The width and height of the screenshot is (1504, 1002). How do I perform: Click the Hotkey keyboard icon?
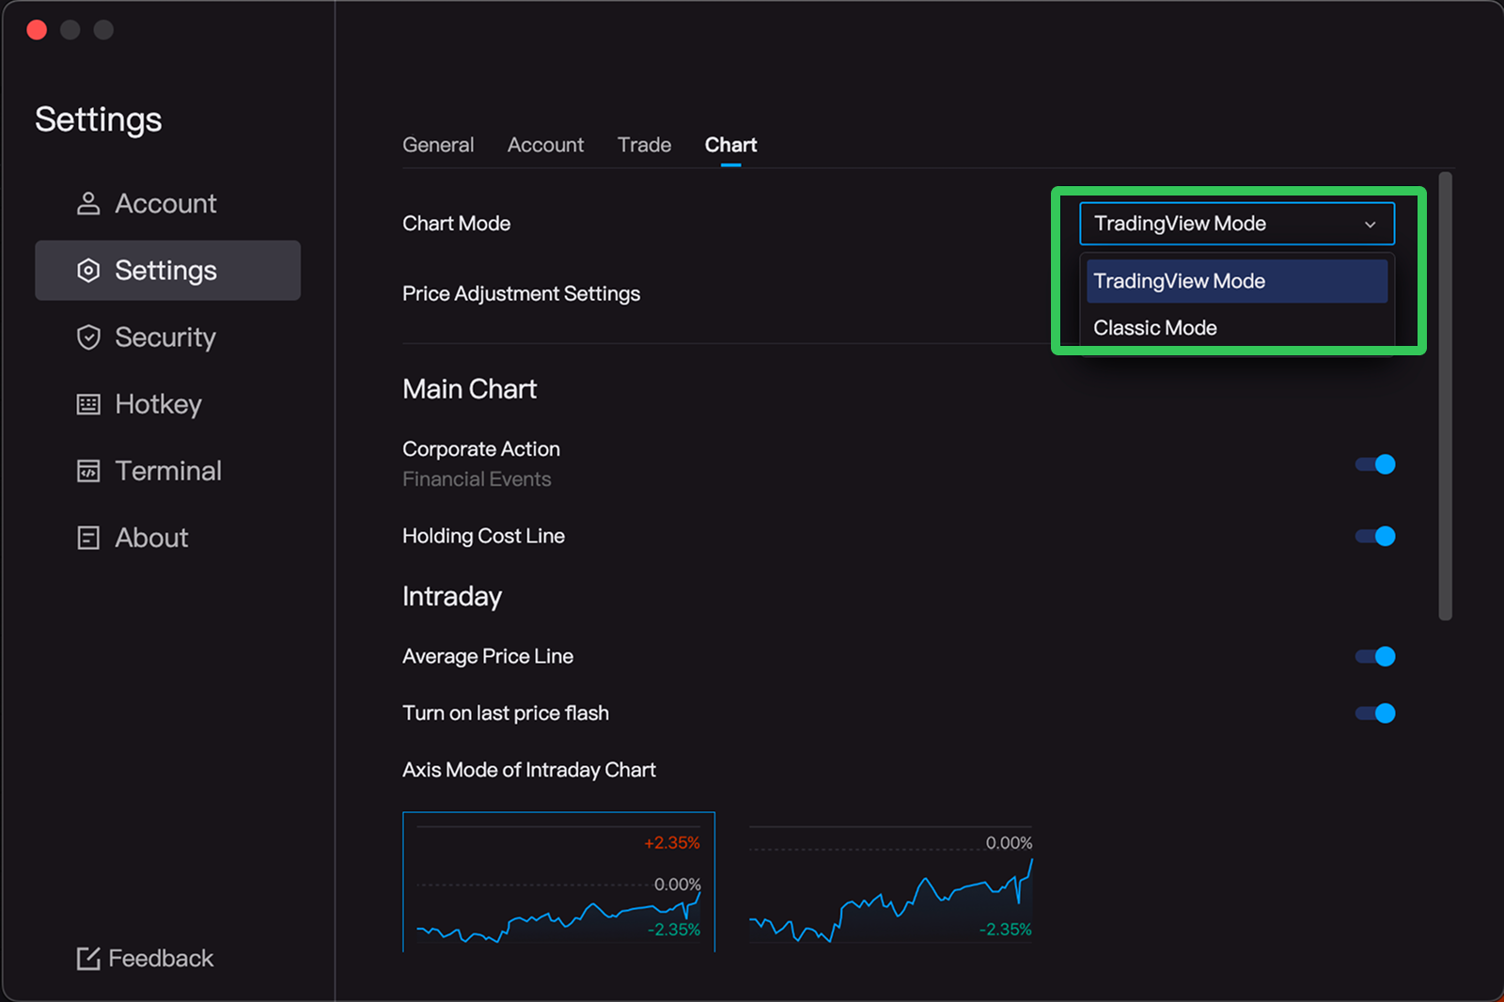(x=88, y=404)
